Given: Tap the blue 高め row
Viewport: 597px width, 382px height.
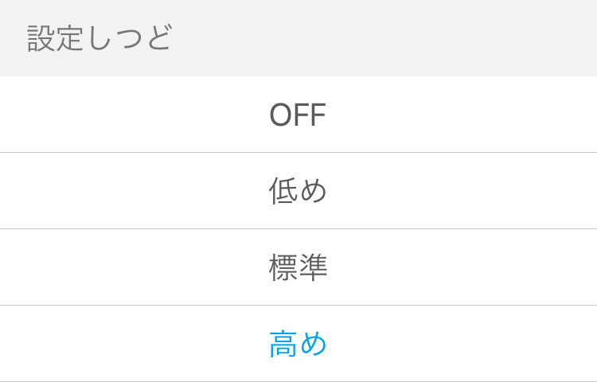Looking at the screenshot, I should [298, 344].
